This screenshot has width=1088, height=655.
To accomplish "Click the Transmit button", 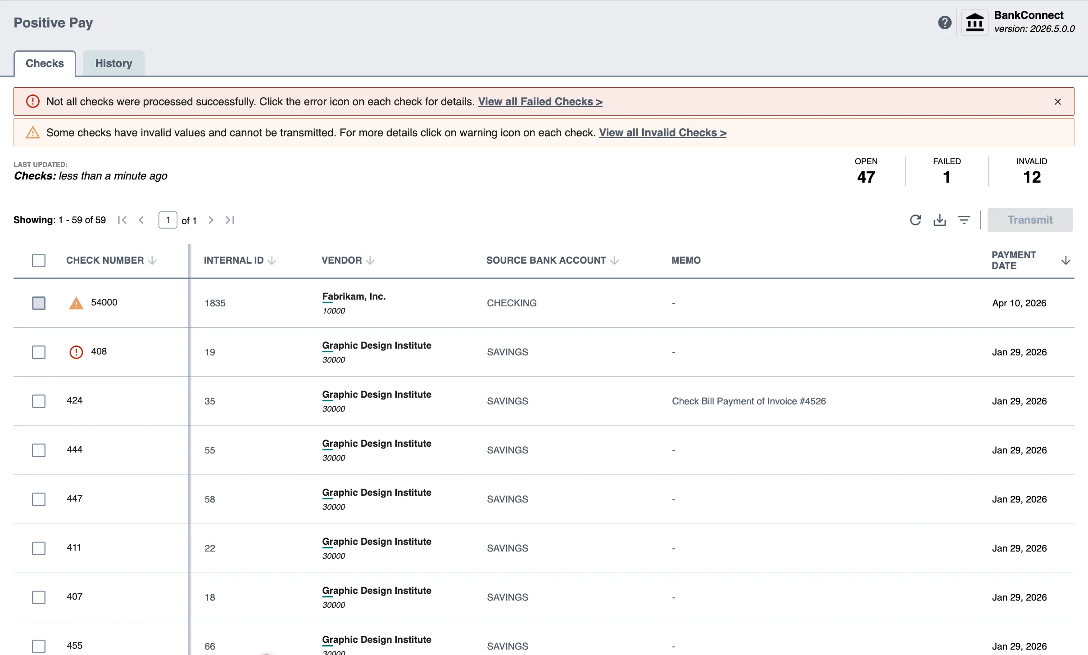I will (x=1030, y=220).
